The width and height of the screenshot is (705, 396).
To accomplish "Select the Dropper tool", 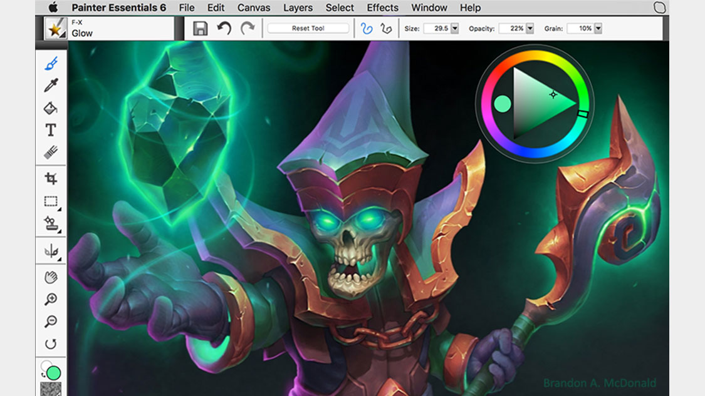I will pyautogui.click(x=51, y=85).
